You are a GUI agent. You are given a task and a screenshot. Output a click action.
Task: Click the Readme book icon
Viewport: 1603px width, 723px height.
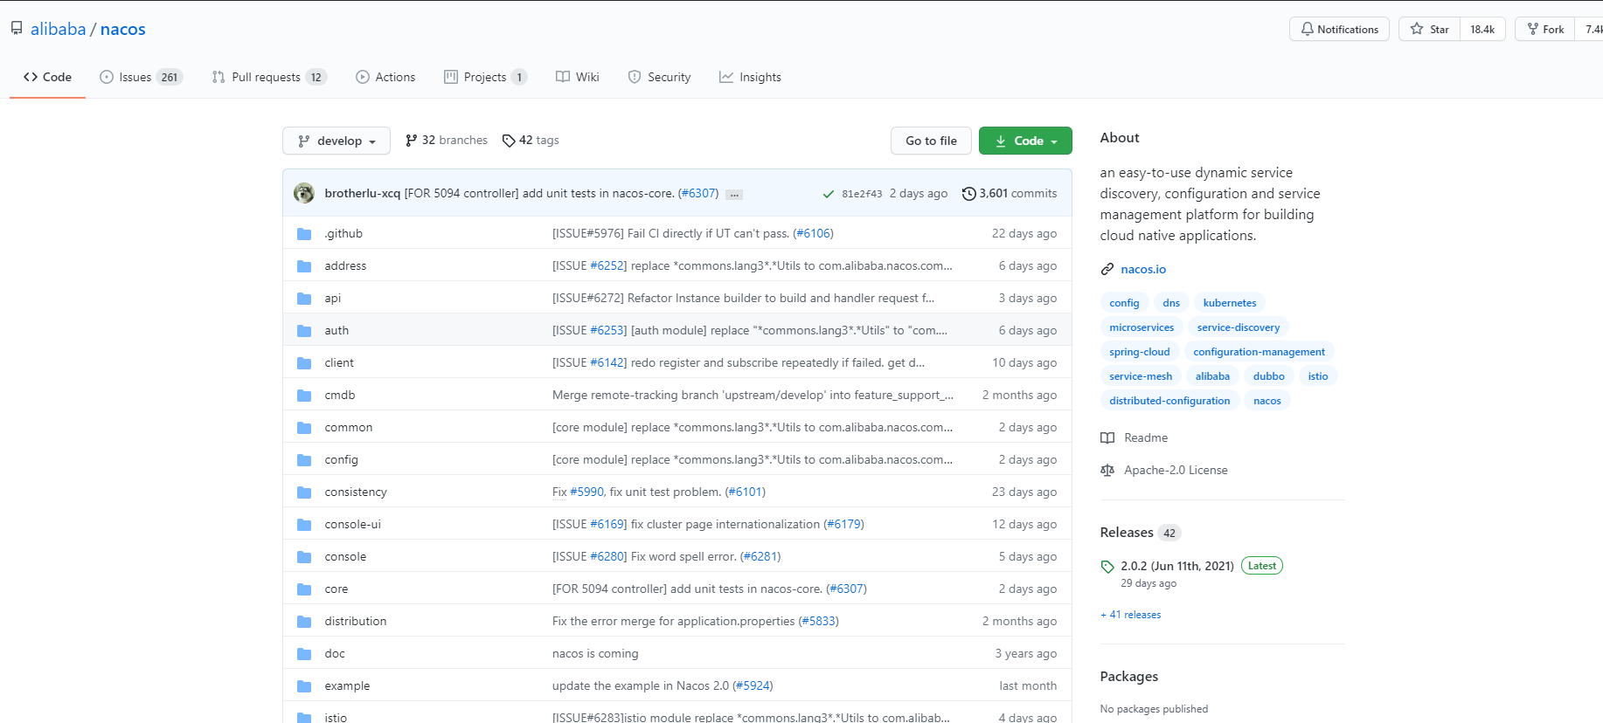point(1107,437)
